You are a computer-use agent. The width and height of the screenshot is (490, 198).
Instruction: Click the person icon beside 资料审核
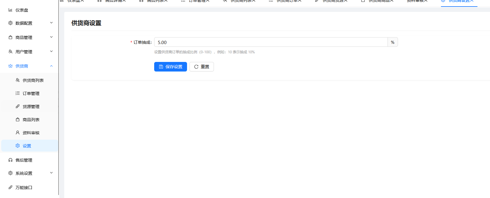tap(18, 133)
